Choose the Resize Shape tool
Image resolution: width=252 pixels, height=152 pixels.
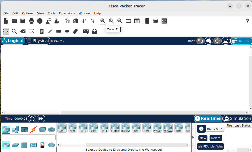coord(31,31)
